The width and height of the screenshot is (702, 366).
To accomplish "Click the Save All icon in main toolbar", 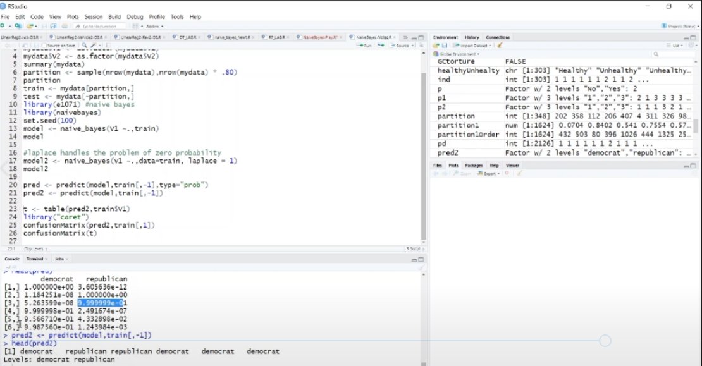I will pos(53,27).
